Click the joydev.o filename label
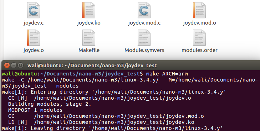The width and height of the screenshot is (260, 131). coord(34,50)
